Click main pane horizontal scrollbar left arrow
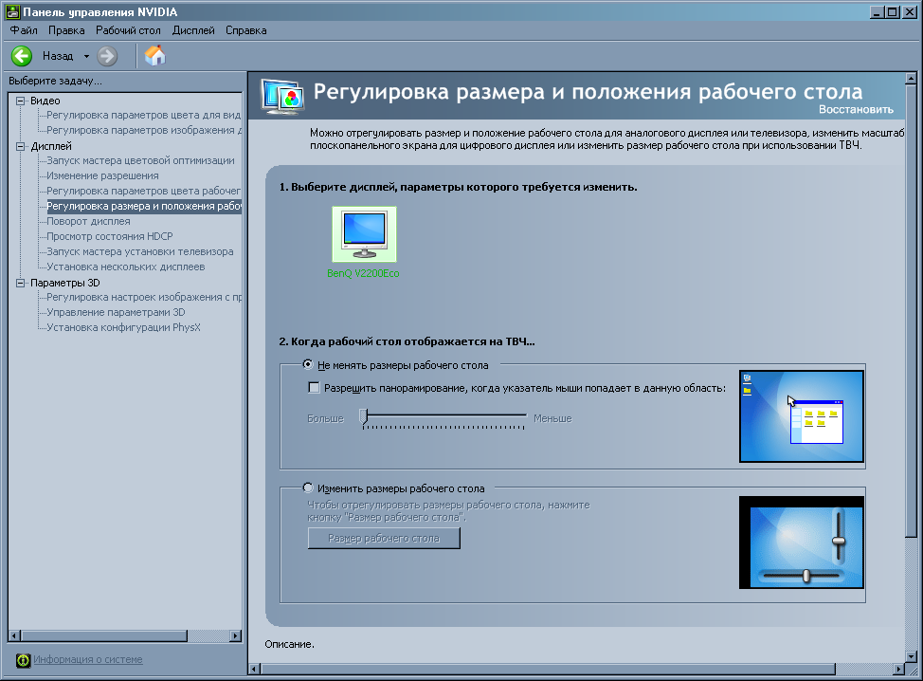This screenshot has height=681, width=923. pyautogui.click(x=254, y=670)
